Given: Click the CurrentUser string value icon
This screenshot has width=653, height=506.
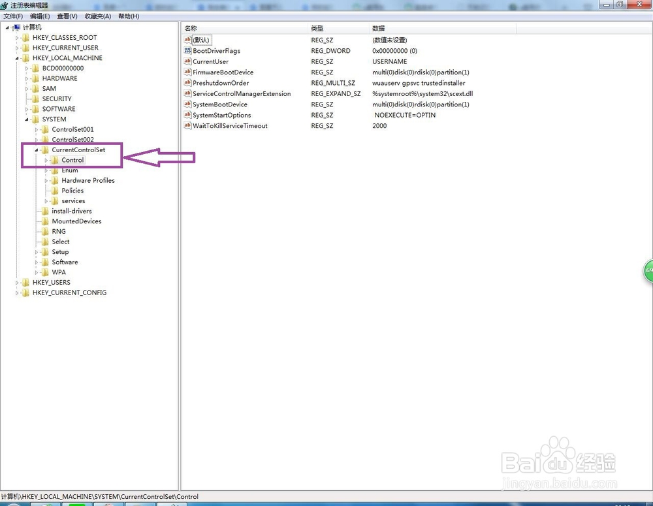Looking at the screenshot, I should pyautogui.click(x=187, y=61).
